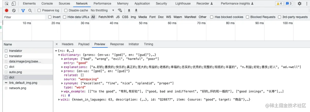Enable Preserve log checkbox
The height and width of the screenshot is (112, 310).
[x=39, y=10]
